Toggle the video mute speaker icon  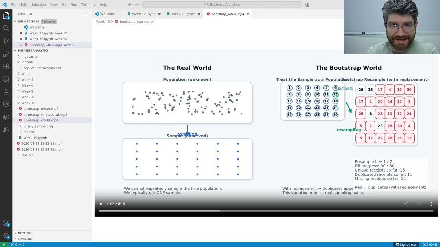pyautogui.click(x=406, y=204)
